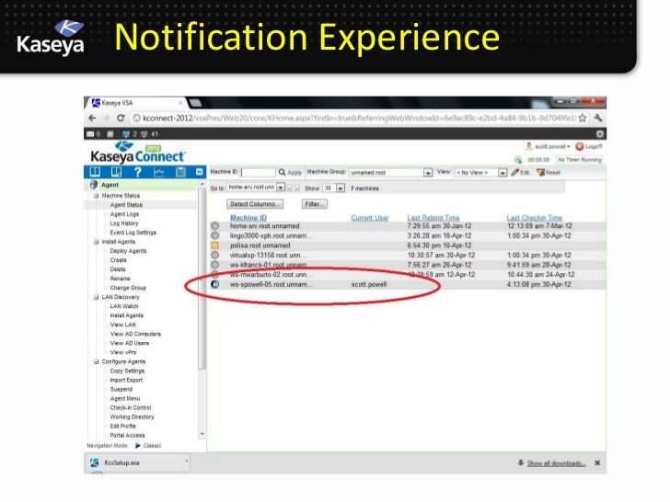Sort by the Last Checkin Time column header

[535, 218]
